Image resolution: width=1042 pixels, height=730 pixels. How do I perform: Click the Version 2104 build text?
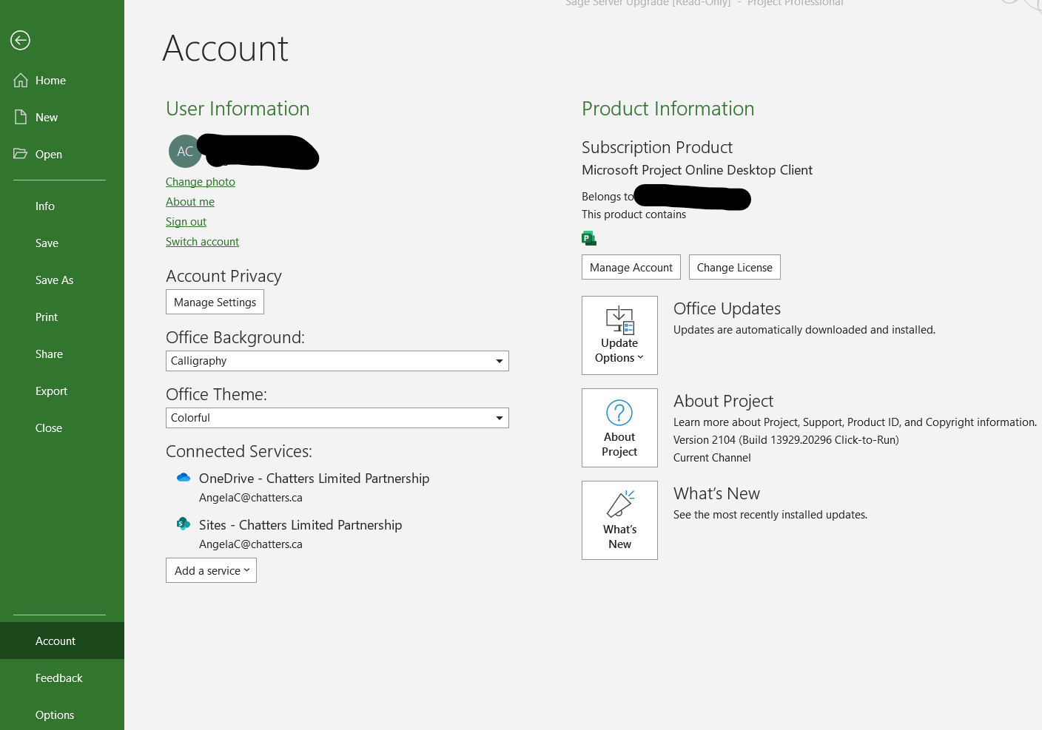[786, 440]
